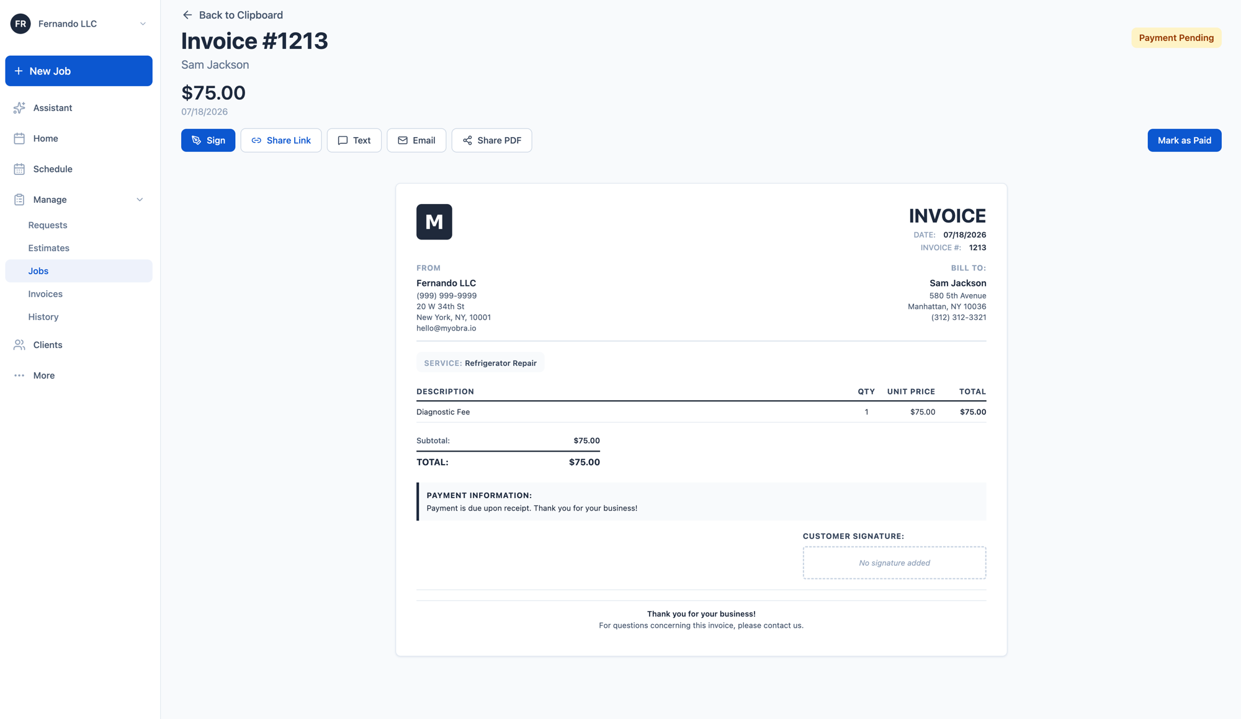
Task: Open History under Manage
Action: pyautogui.click(x=43, y=317)
